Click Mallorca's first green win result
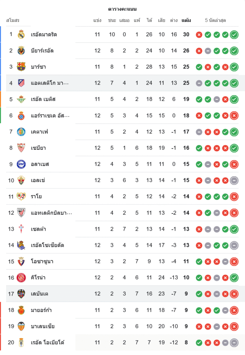 point(199,310)
